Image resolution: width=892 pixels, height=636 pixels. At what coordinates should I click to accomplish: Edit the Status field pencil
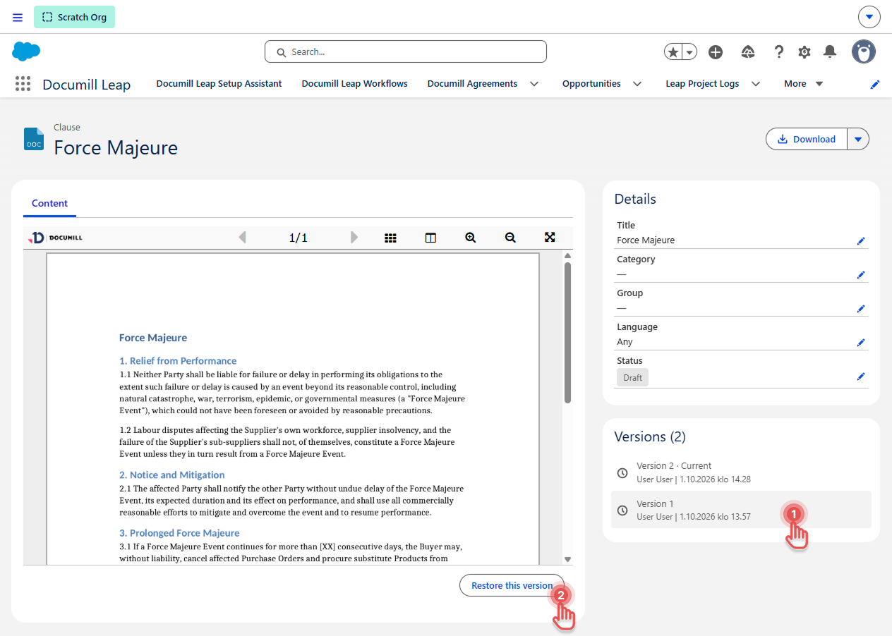pos(861,377)
